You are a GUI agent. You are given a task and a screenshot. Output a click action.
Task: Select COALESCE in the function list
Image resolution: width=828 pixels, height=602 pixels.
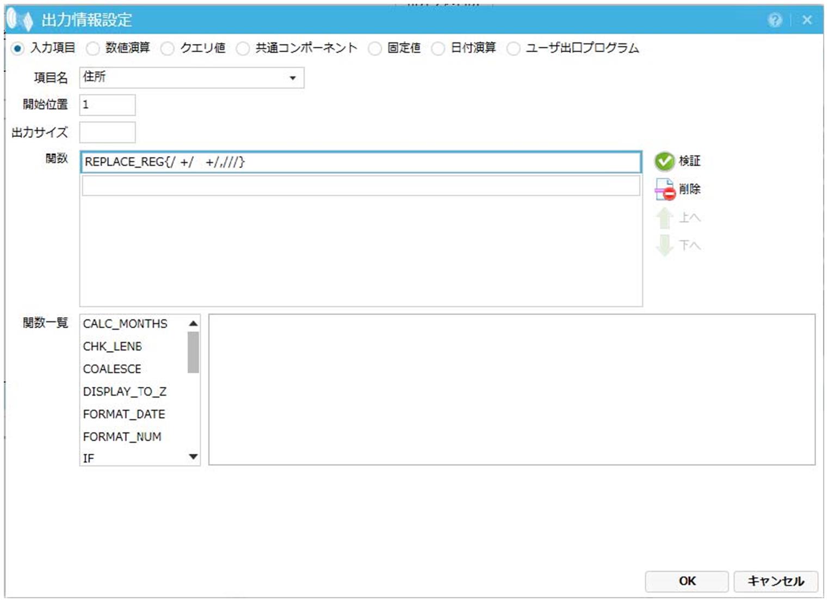[x=112, y=369]
